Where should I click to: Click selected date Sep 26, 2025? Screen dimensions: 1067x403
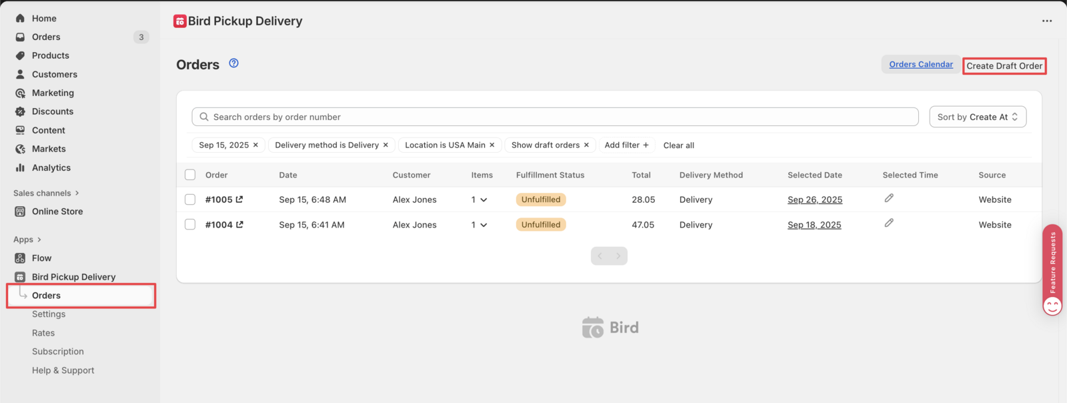(815, 199)
